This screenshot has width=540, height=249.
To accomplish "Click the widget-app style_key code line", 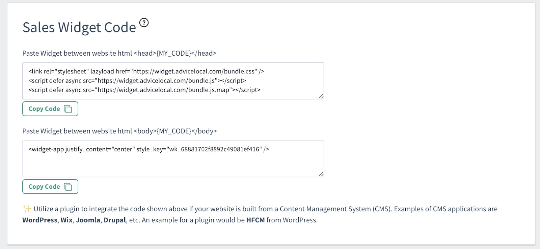I will [x=148, y=149].
